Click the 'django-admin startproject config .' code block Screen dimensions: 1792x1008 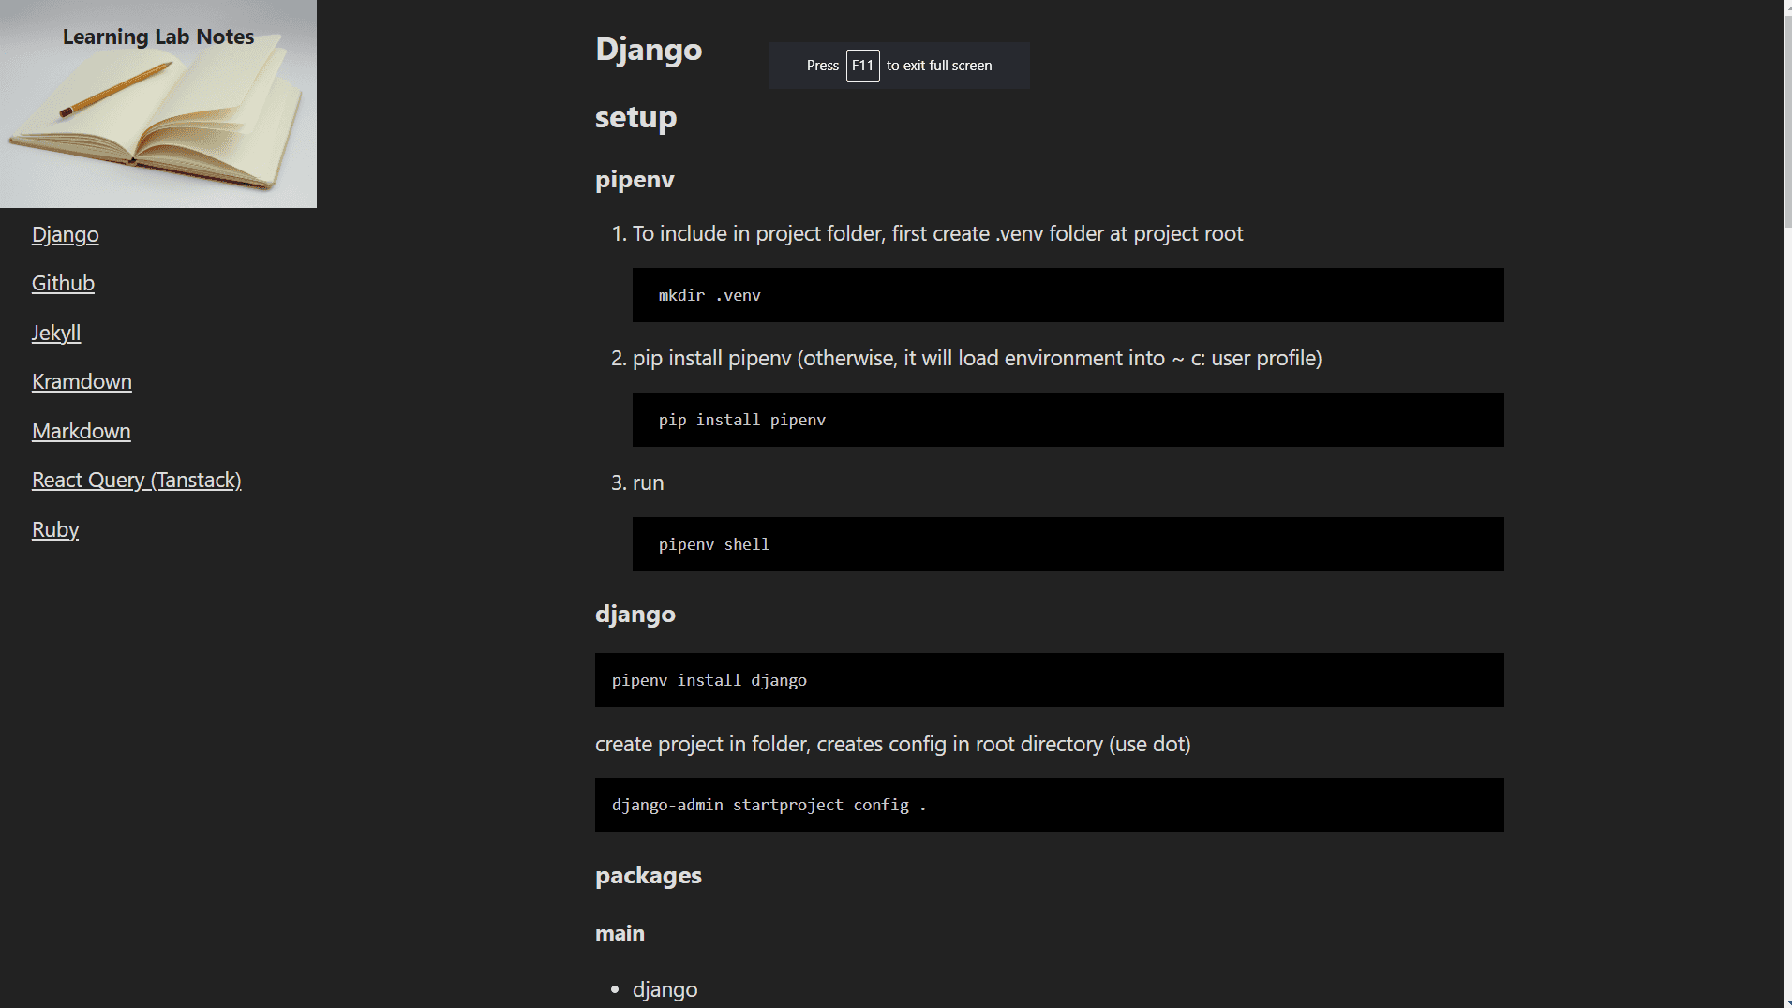[1049, 805]
